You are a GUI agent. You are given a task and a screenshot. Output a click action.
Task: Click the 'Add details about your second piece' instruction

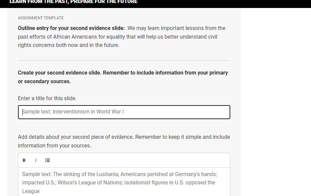[x=124, y=137]
